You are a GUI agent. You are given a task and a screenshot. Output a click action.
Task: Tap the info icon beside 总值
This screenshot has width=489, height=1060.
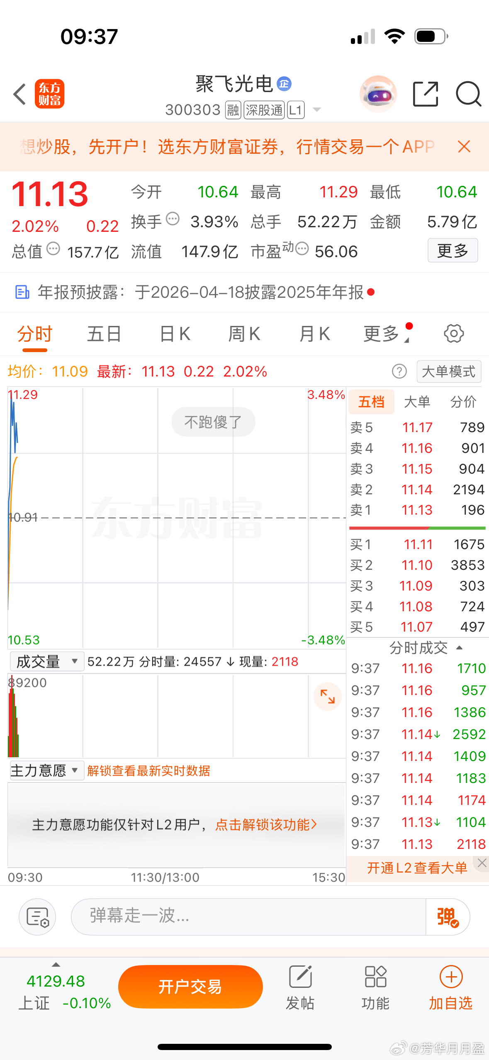(x=53, y=249)
